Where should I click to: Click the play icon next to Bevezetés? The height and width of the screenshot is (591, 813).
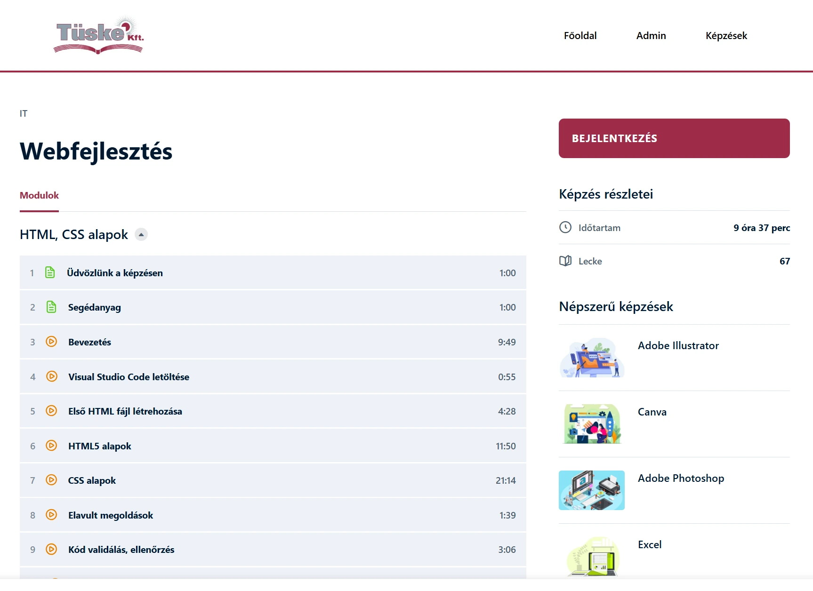click(x=51, y=342)
